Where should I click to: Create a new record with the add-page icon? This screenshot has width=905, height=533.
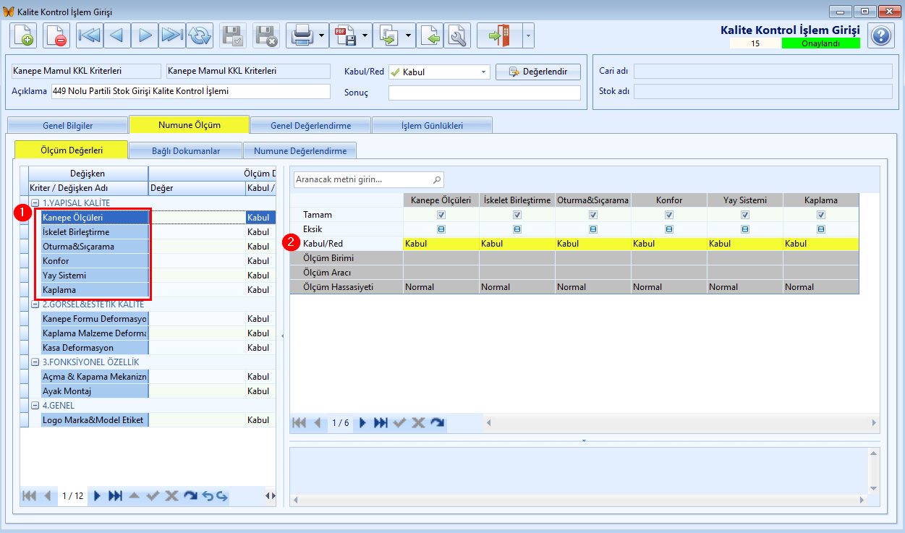point(23,35)
